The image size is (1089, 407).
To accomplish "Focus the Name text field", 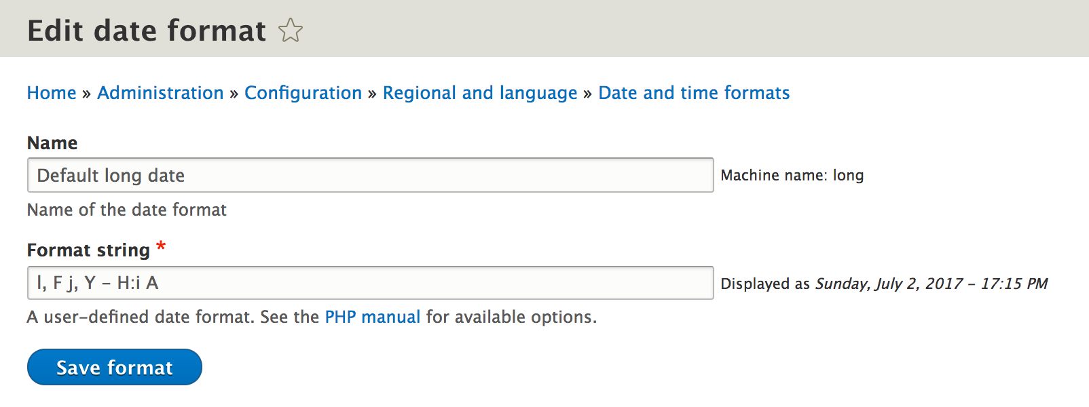I will [370, 176].
